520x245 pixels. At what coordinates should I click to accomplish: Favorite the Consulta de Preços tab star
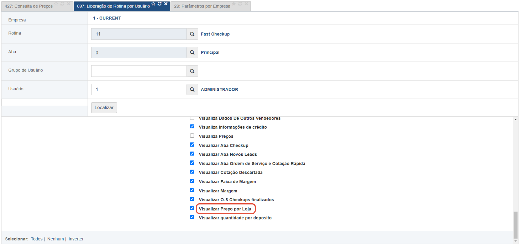(56, 4)
